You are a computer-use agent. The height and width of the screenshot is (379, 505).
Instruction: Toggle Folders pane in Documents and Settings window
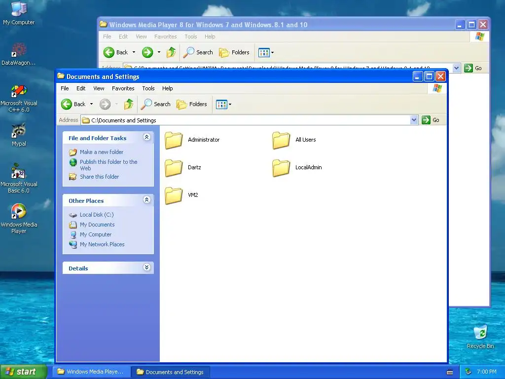[x=192, y=104]
